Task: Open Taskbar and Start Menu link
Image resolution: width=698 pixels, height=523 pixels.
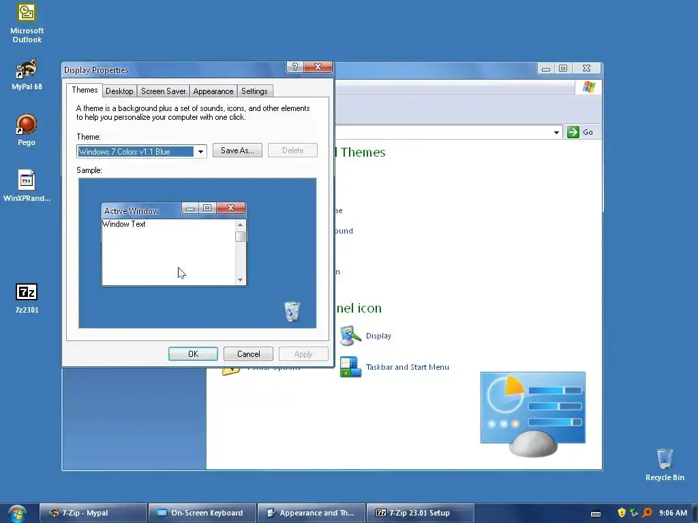Action: (408, 367)
